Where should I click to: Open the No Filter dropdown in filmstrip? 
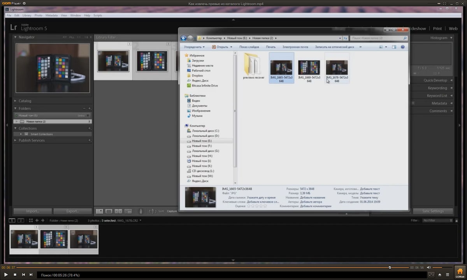point(437,221)
